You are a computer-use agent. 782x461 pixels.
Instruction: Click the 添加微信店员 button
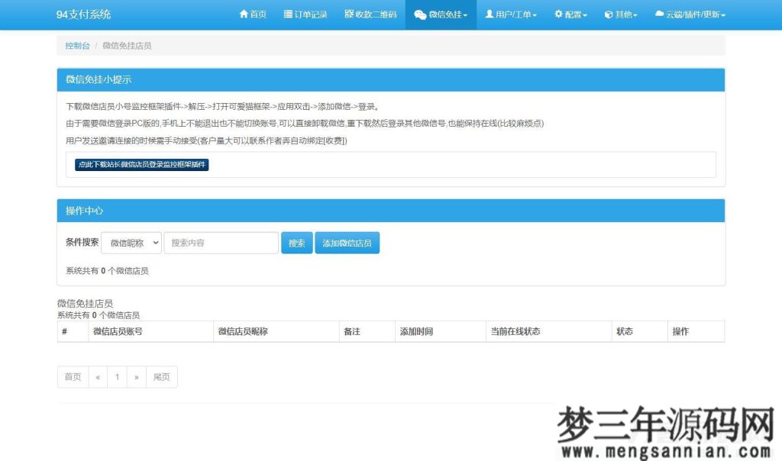[347, 242]
